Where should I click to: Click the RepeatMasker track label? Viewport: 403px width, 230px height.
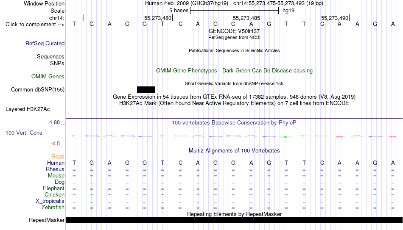point(47,220)
